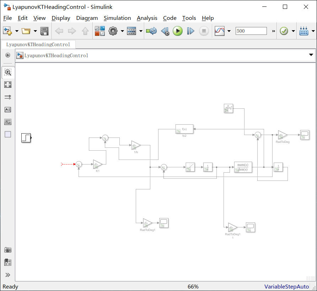
Task: Click LyapunovKTHeadingControl in the breadcrumb bar
Action: pos(56,55)
